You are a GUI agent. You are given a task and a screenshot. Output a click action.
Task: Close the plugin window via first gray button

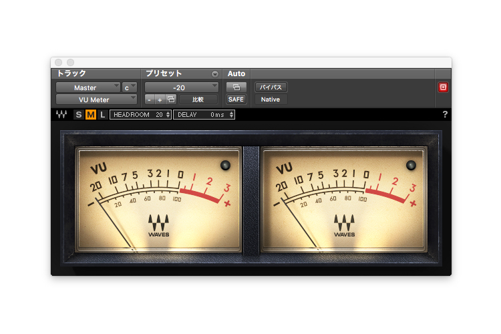pyautogui.click(x=59, y=62)
